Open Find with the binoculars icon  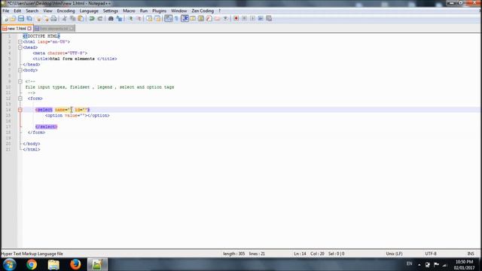tap(111, 19)
